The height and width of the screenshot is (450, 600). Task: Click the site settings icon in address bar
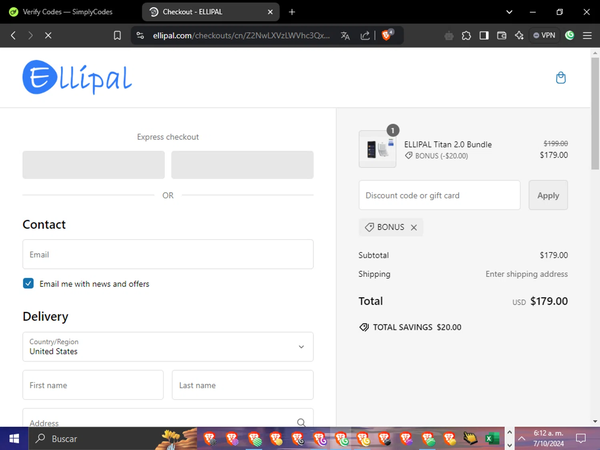(140, 36)
